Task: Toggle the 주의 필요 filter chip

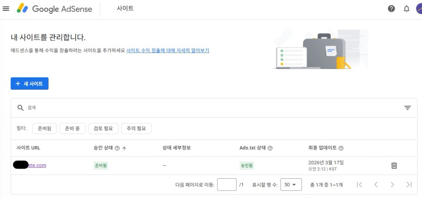Action: click(136, 128)
